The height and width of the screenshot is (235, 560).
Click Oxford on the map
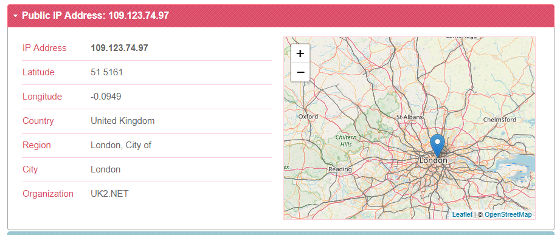(x=308, y=117)
